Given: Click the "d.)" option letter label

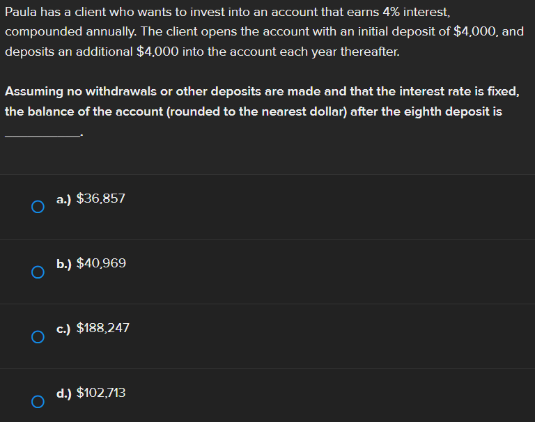Looking at the screenshot, I should 64,393.
